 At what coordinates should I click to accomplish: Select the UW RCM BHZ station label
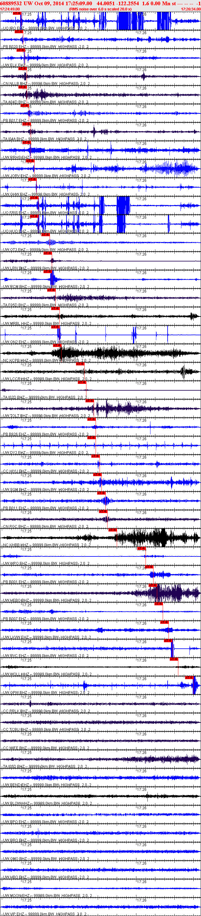(46, 287)
